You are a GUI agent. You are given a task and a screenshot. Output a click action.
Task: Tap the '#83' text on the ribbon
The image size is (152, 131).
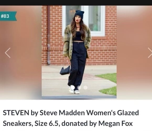click(x=5, y=16)
